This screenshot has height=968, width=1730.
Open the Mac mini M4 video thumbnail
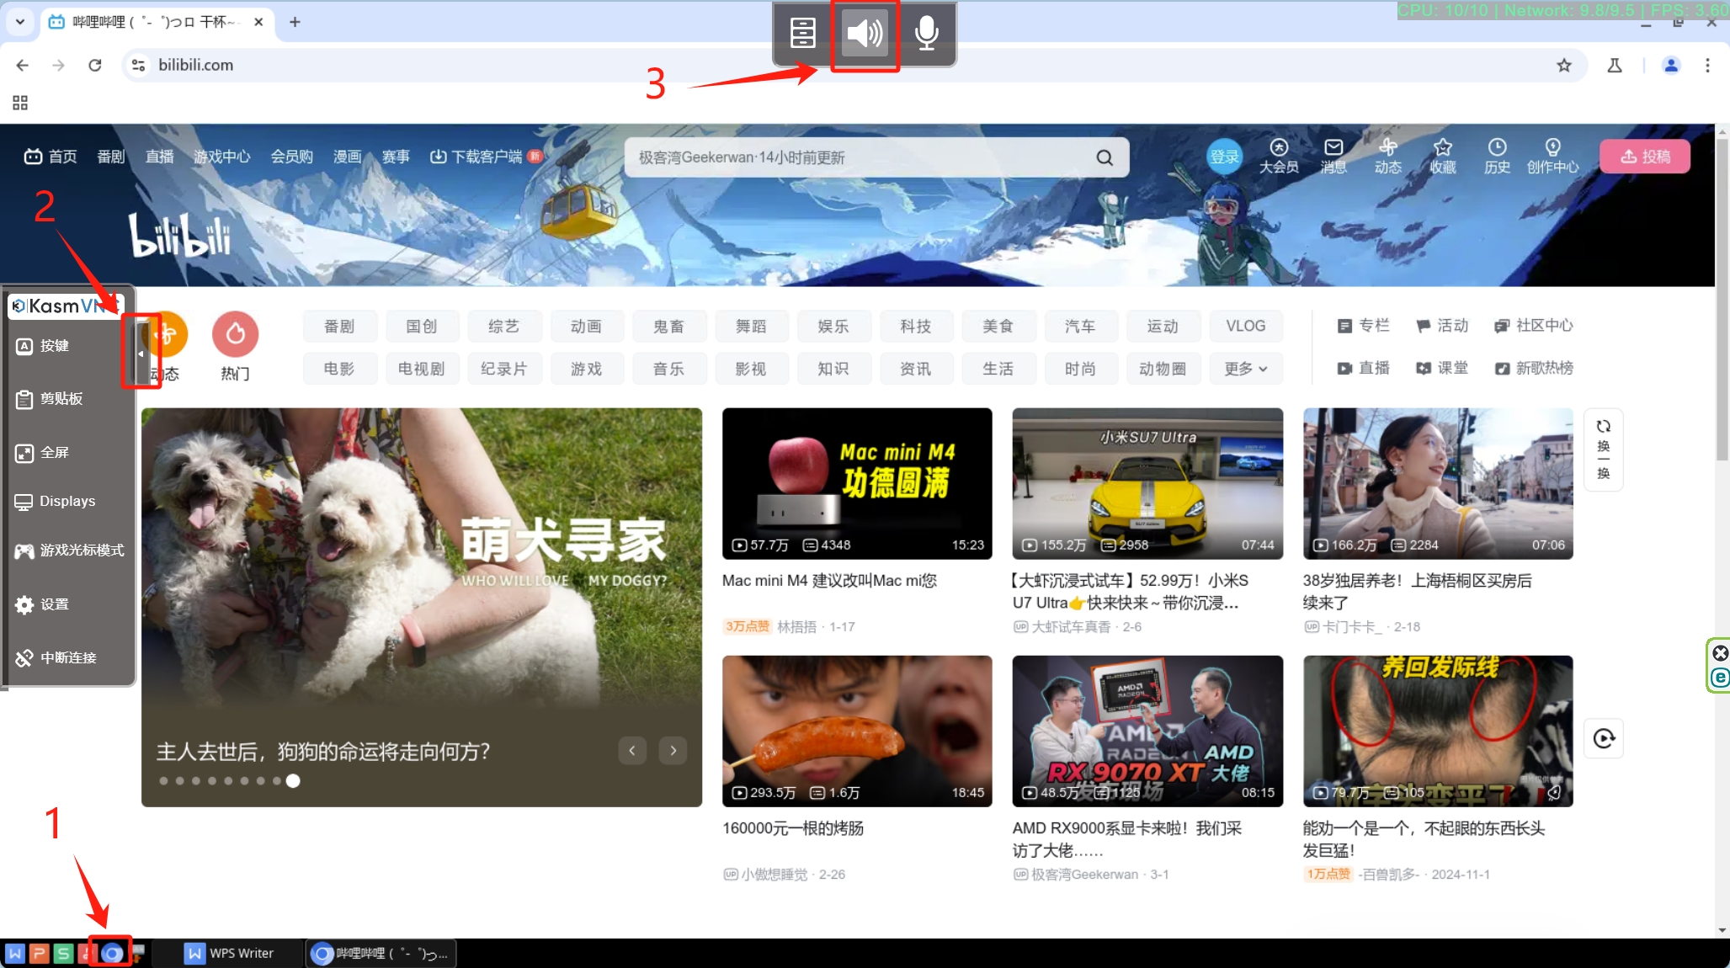coord(856,483)
